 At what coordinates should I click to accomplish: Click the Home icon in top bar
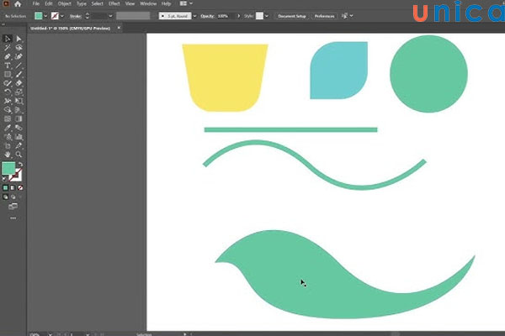pyautogui.click(x=16, y=4)
